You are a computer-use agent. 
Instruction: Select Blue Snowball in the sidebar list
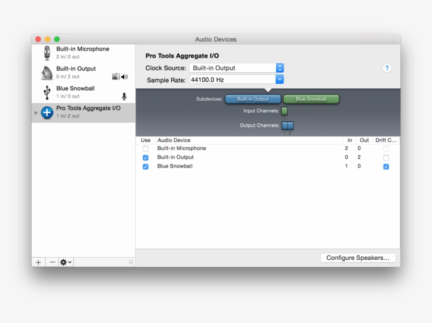[83, 92]
